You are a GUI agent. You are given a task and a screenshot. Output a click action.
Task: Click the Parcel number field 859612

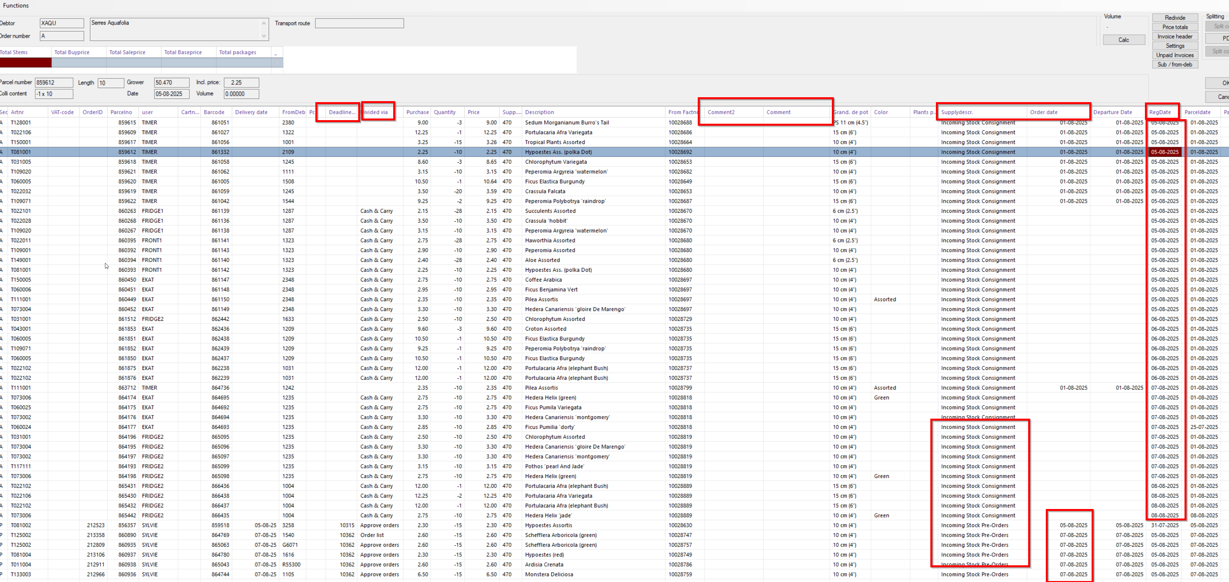point(53,82)
